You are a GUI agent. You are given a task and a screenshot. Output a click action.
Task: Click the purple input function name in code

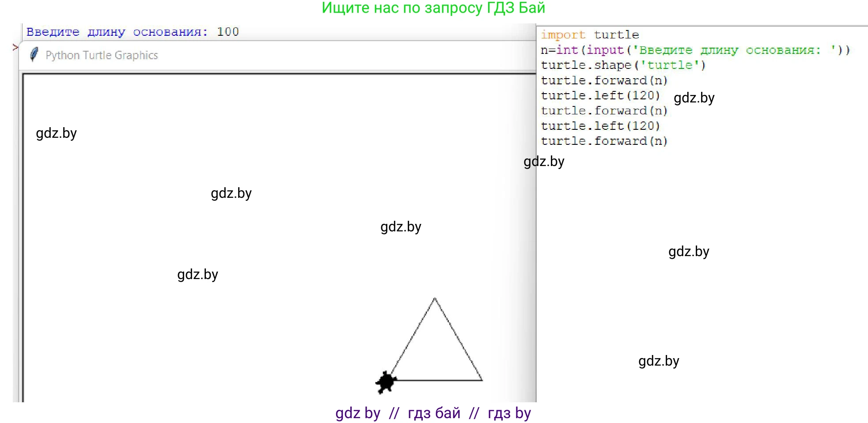pos(605,50)
